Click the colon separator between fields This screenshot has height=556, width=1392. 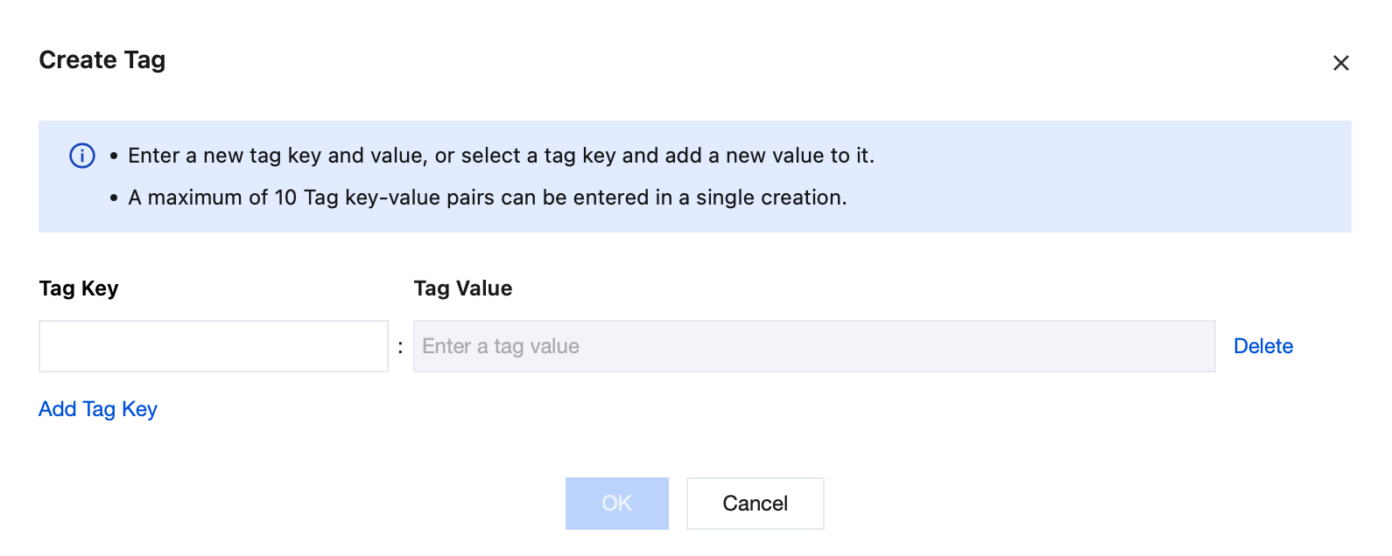pos(400,347)
